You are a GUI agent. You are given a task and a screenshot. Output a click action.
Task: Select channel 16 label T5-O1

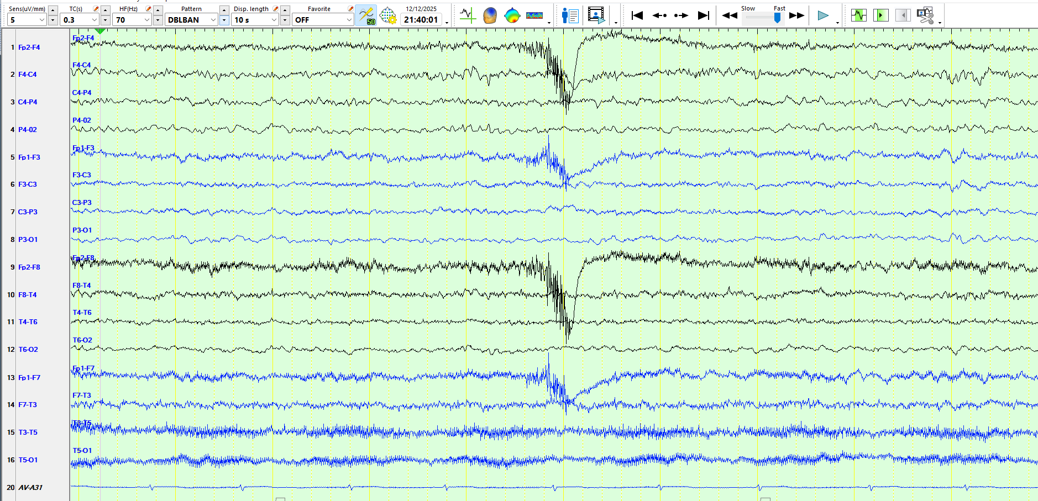pos(28,460)
